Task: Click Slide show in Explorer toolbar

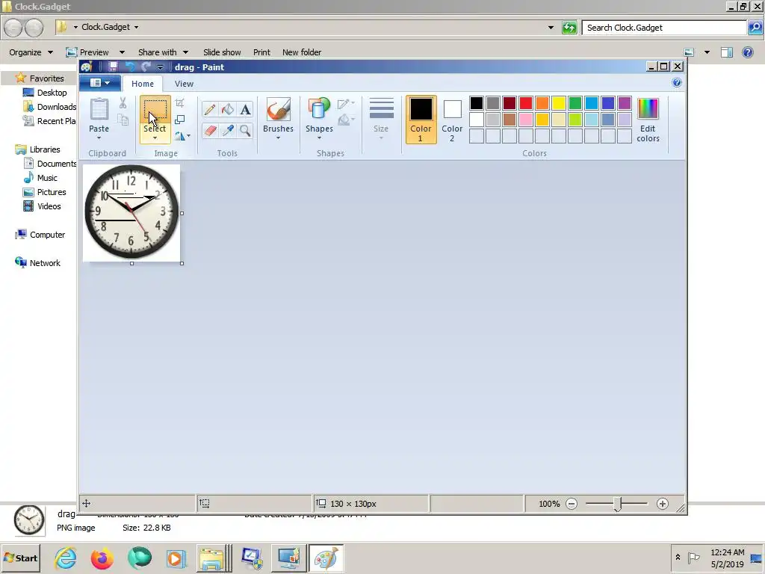Action: (x=222, y=52)
